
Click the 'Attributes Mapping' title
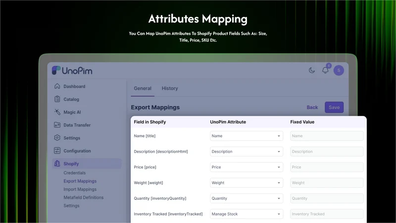point(198,19)
